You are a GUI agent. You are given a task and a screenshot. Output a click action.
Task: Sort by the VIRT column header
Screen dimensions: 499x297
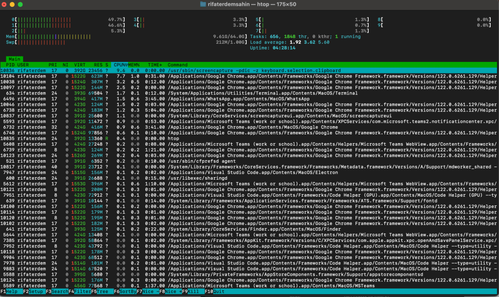pyautogui.click(x=80, y=65)
